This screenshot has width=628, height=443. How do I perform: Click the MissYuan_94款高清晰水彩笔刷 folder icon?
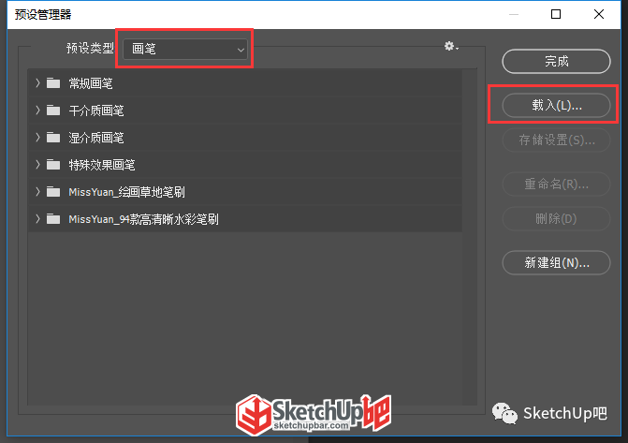pos(53,219)
